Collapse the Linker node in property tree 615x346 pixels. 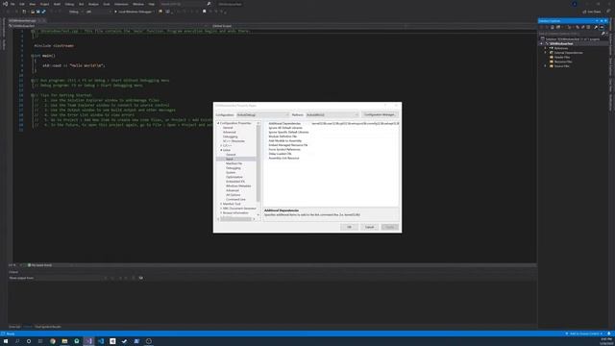pyautogui.click(x=221, y=150)
